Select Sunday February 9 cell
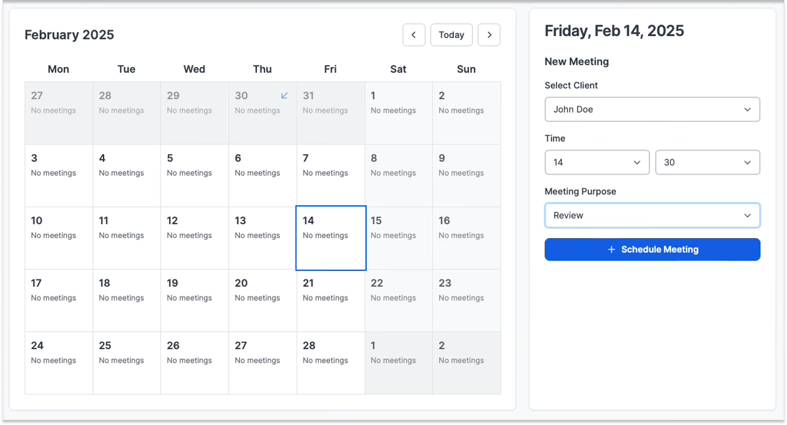The height and width of the screenshot is (425, 787). click(466, 176)
